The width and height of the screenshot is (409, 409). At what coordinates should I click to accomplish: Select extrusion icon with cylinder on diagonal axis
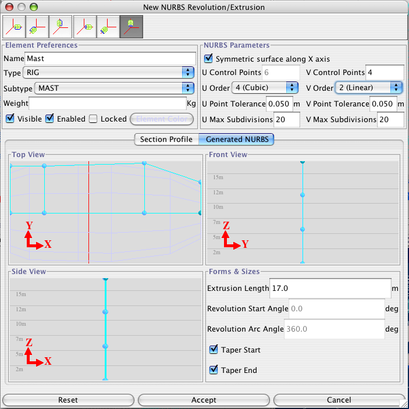click(x=108, y=27)
